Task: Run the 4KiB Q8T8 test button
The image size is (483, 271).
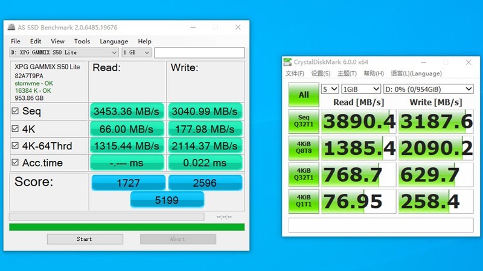Action: (304, 148)
